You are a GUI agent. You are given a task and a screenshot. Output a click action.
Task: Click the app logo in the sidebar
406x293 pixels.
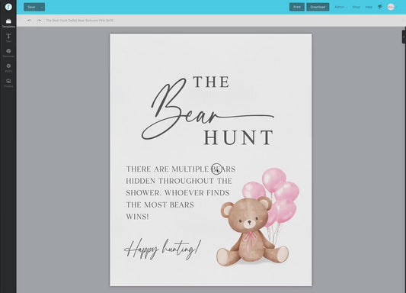(8, 7)
